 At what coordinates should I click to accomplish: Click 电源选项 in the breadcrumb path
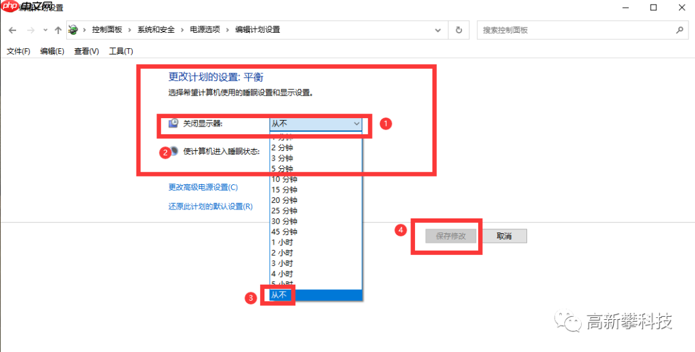coord(205,30)
